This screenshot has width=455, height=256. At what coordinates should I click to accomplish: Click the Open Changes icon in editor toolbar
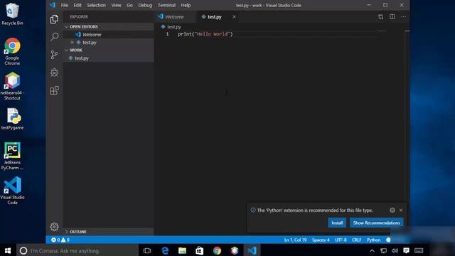coord(380,17)
